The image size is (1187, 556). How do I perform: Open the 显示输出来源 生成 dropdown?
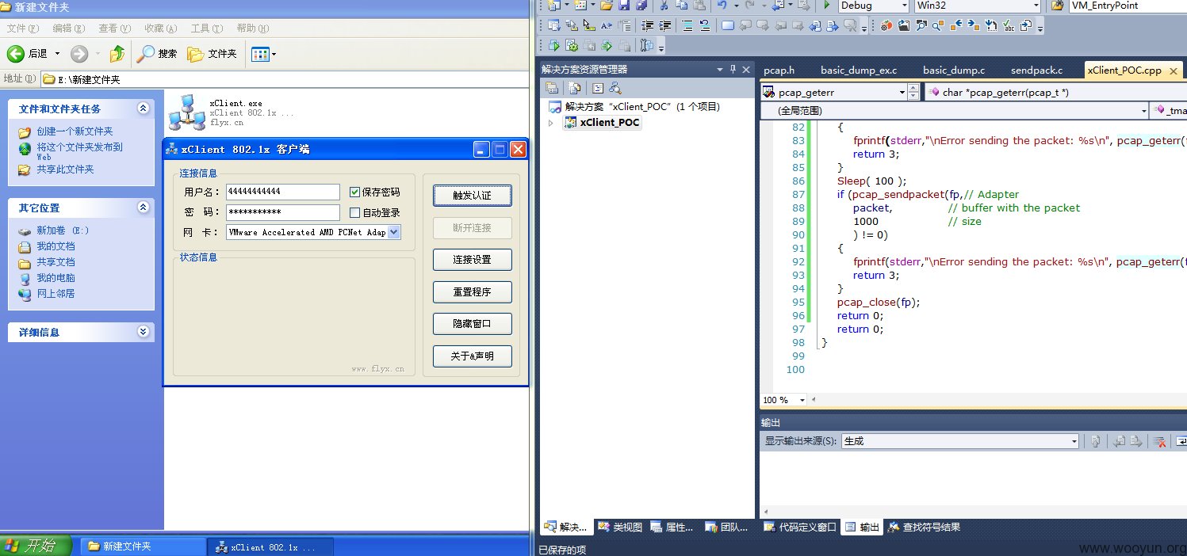[1074, 441]
